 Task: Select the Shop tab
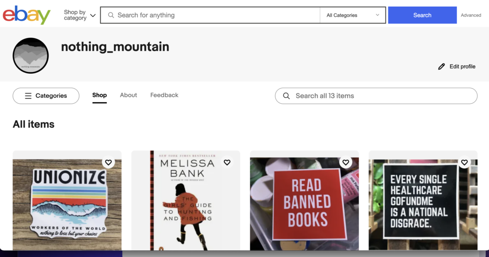[x=99, y=95]
